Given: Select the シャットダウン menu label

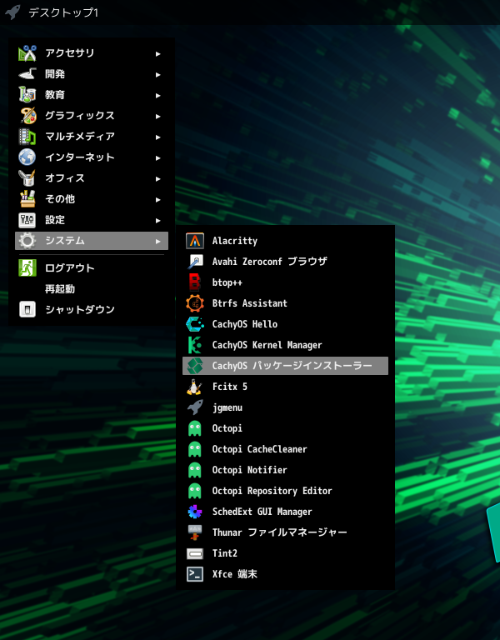Looking at the screenshot, I should pyautogui.click(x=80, y=309).
